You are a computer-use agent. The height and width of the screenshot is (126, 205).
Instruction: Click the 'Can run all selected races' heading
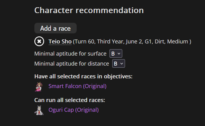pos(71,100)
